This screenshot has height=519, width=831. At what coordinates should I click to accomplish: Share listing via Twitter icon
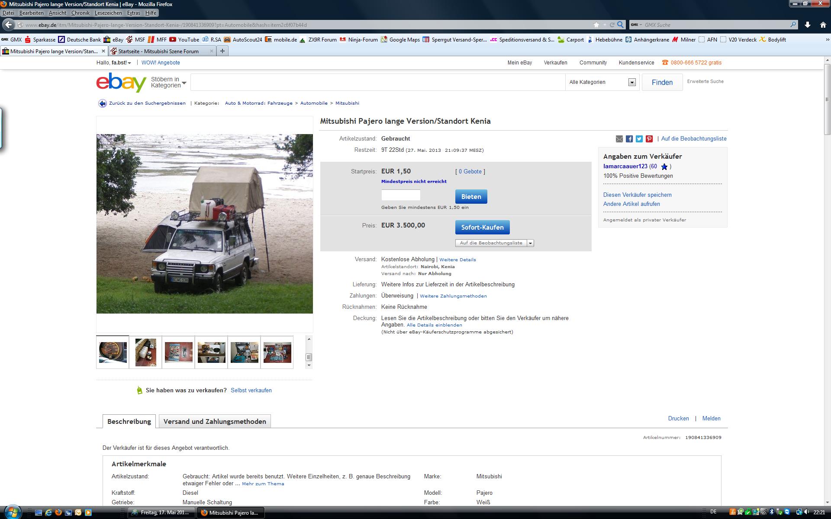pos(639,139)
